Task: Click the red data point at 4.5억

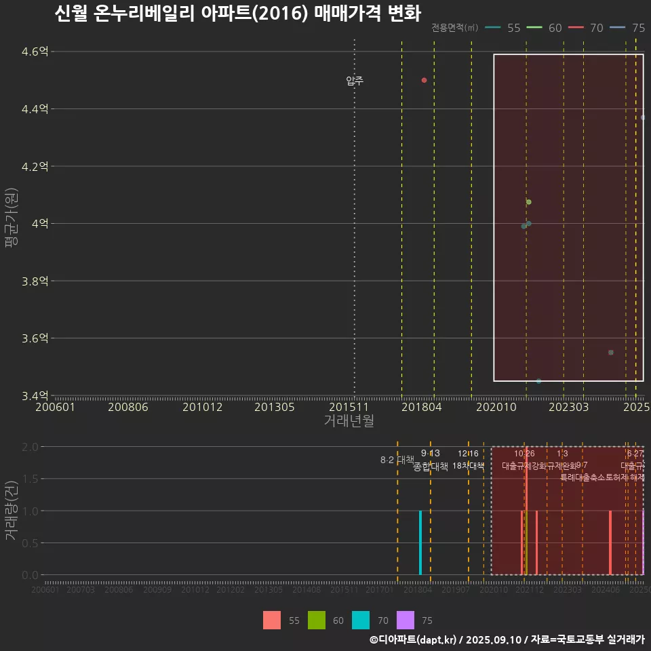Action: 424,80
